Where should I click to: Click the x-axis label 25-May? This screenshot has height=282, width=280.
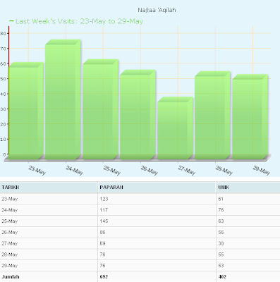tap(111, 170)
